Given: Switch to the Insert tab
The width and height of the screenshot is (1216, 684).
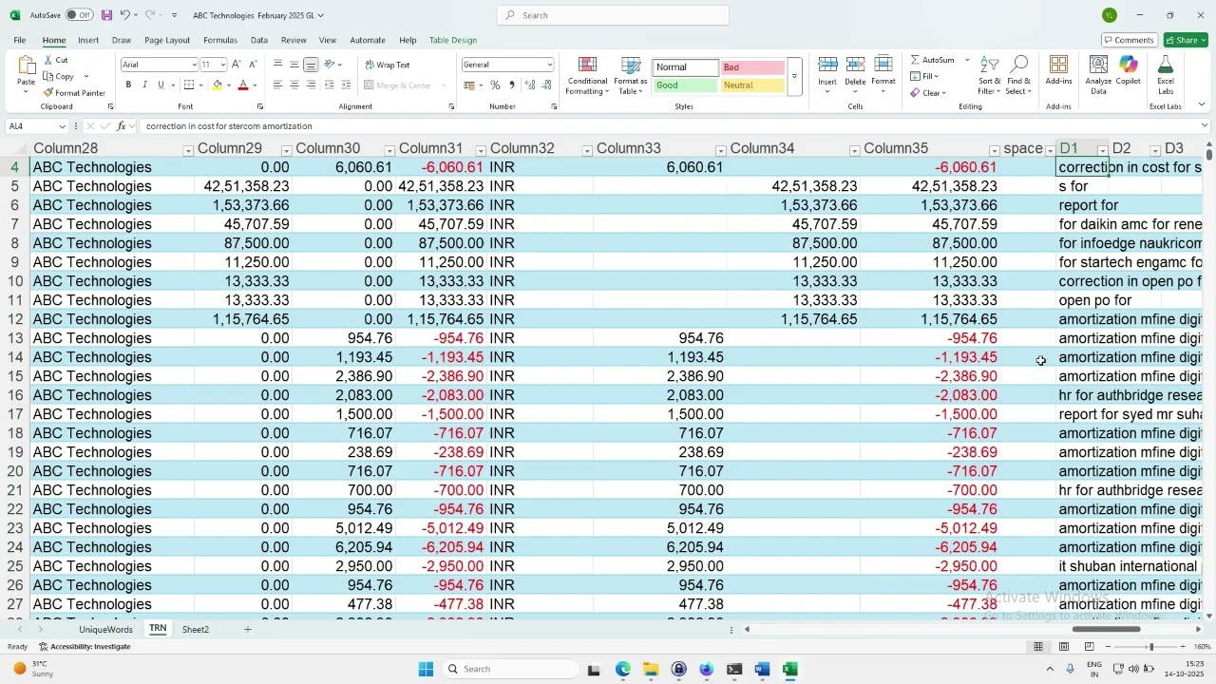Looking at the screenshot, I should tap(88, 40).
